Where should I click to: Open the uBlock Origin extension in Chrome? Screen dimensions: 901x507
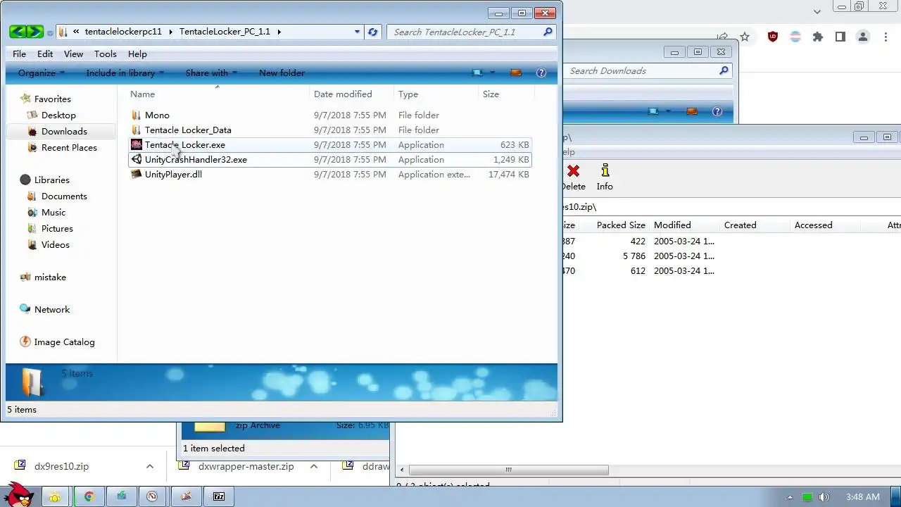click(x=773, y=37)
